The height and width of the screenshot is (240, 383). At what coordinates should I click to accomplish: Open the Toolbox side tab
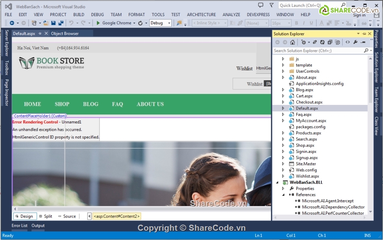[6, 68]
